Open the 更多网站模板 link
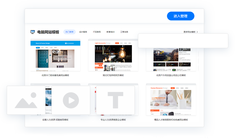 189,32
